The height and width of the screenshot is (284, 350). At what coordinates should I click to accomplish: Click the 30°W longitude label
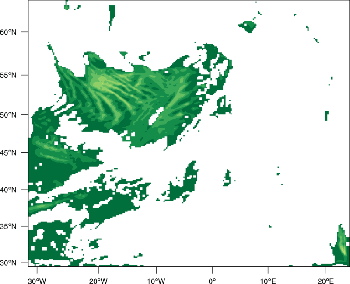(x=37, y=281)
